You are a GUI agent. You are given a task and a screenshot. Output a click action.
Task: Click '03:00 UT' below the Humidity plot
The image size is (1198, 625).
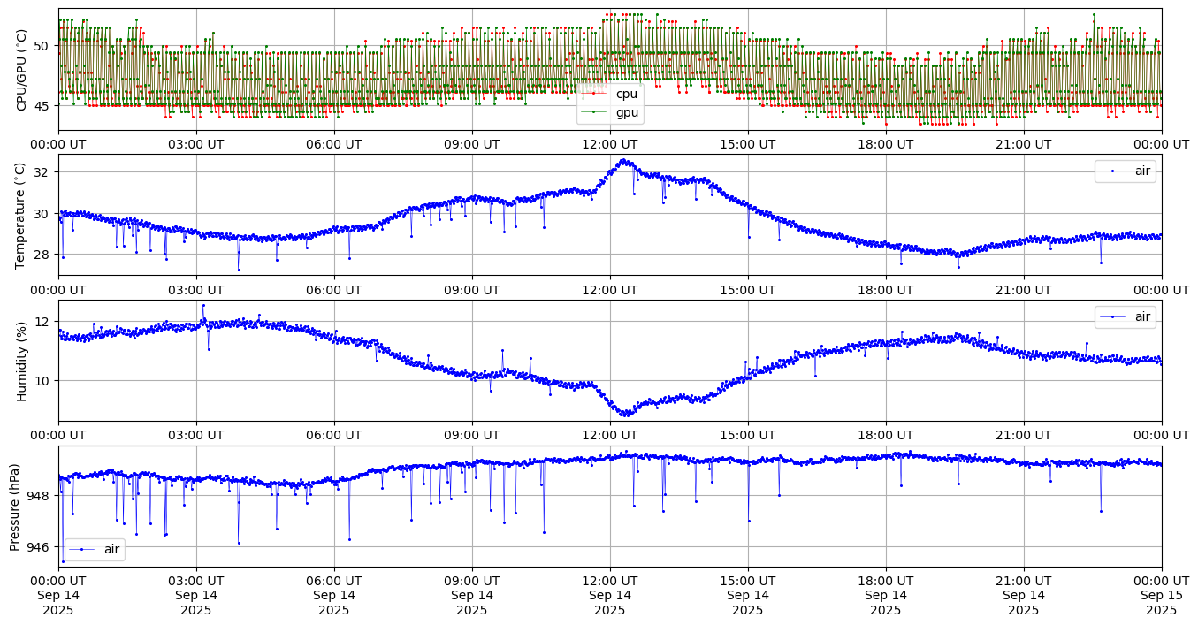point(196,435)
